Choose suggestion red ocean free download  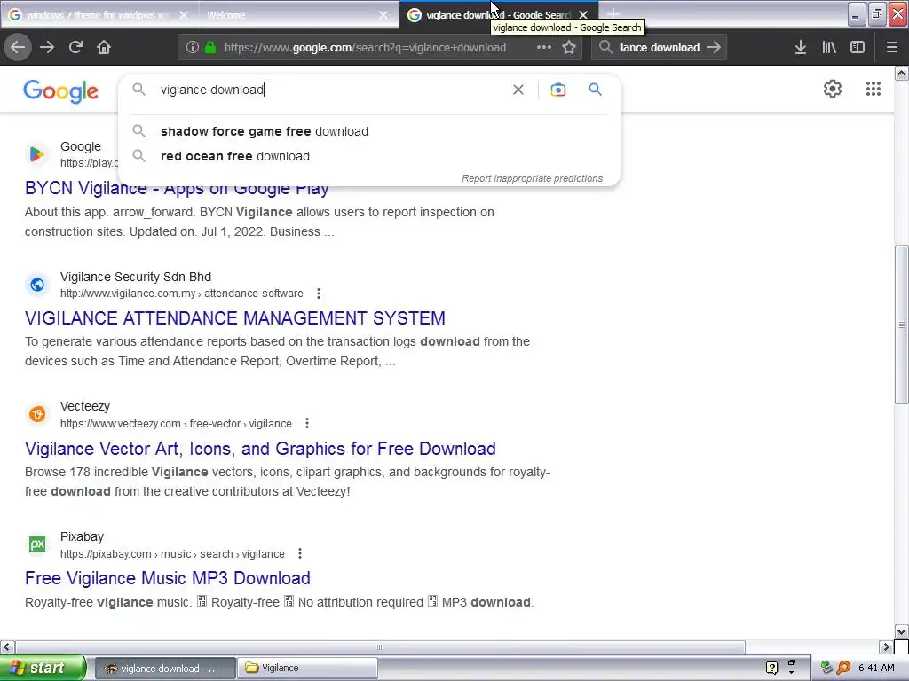coord(234,156)
